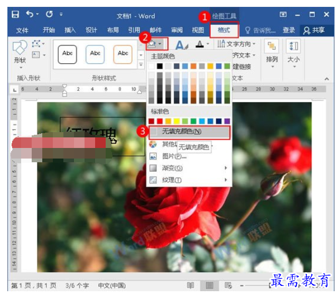Expand the shape styles gallery More arrow
Screen dimensions: 335x297
click(141, 64)
